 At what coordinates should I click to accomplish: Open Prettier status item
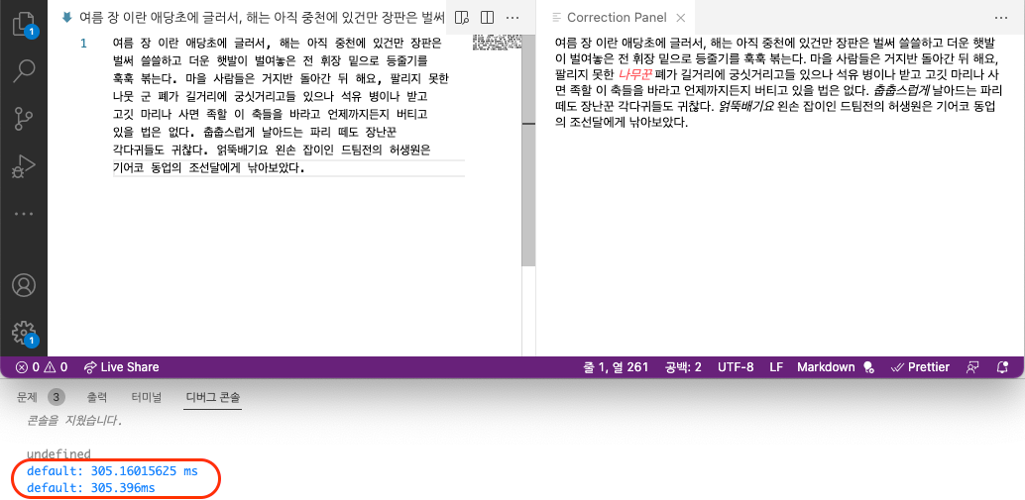click(x=920, y=367)
